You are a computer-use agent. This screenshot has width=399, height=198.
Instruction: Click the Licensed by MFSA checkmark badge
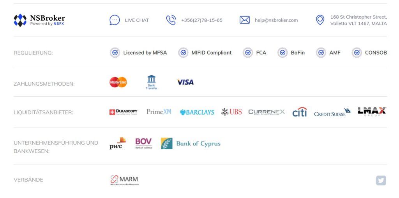click(115, 53)
